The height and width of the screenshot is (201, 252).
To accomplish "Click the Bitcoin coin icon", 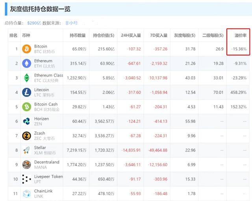I will pos(26,49).
